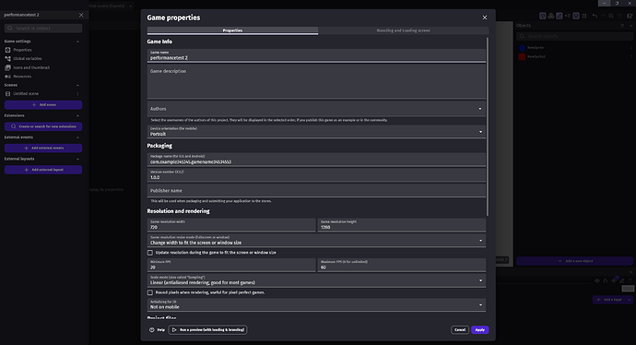Toggle the grid toolbar icon
636x345 pixels.
tap(584, 16)
